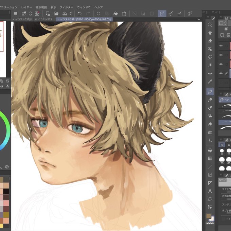Hide the second layer via eye icon

click(x=221, y=55)
